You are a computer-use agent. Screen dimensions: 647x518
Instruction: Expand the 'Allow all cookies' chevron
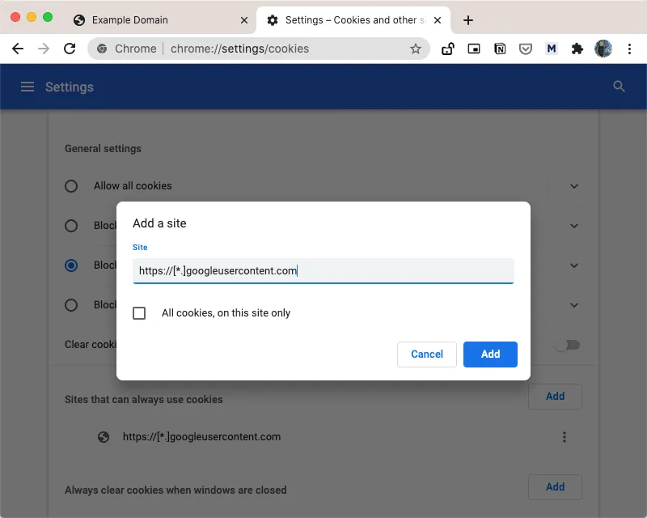(574, 186)
